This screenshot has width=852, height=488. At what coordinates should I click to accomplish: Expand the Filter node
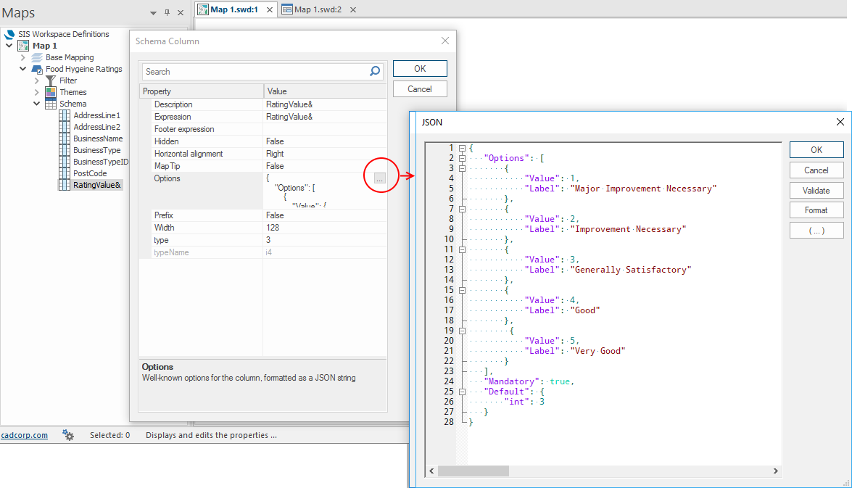[37, 80]
